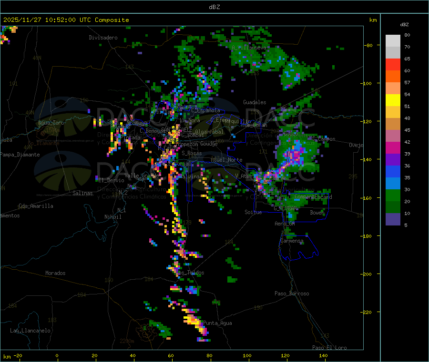Image resolution: width=429 pixels, height=362 pixels.
Task: Click the Salinas location label
Action: (82, 193)
